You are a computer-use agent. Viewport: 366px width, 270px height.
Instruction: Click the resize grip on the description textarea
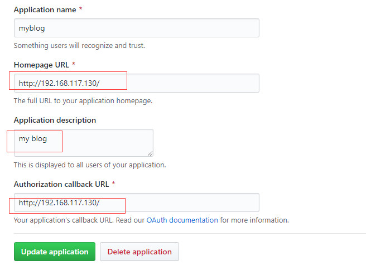[x=150, y=153]
